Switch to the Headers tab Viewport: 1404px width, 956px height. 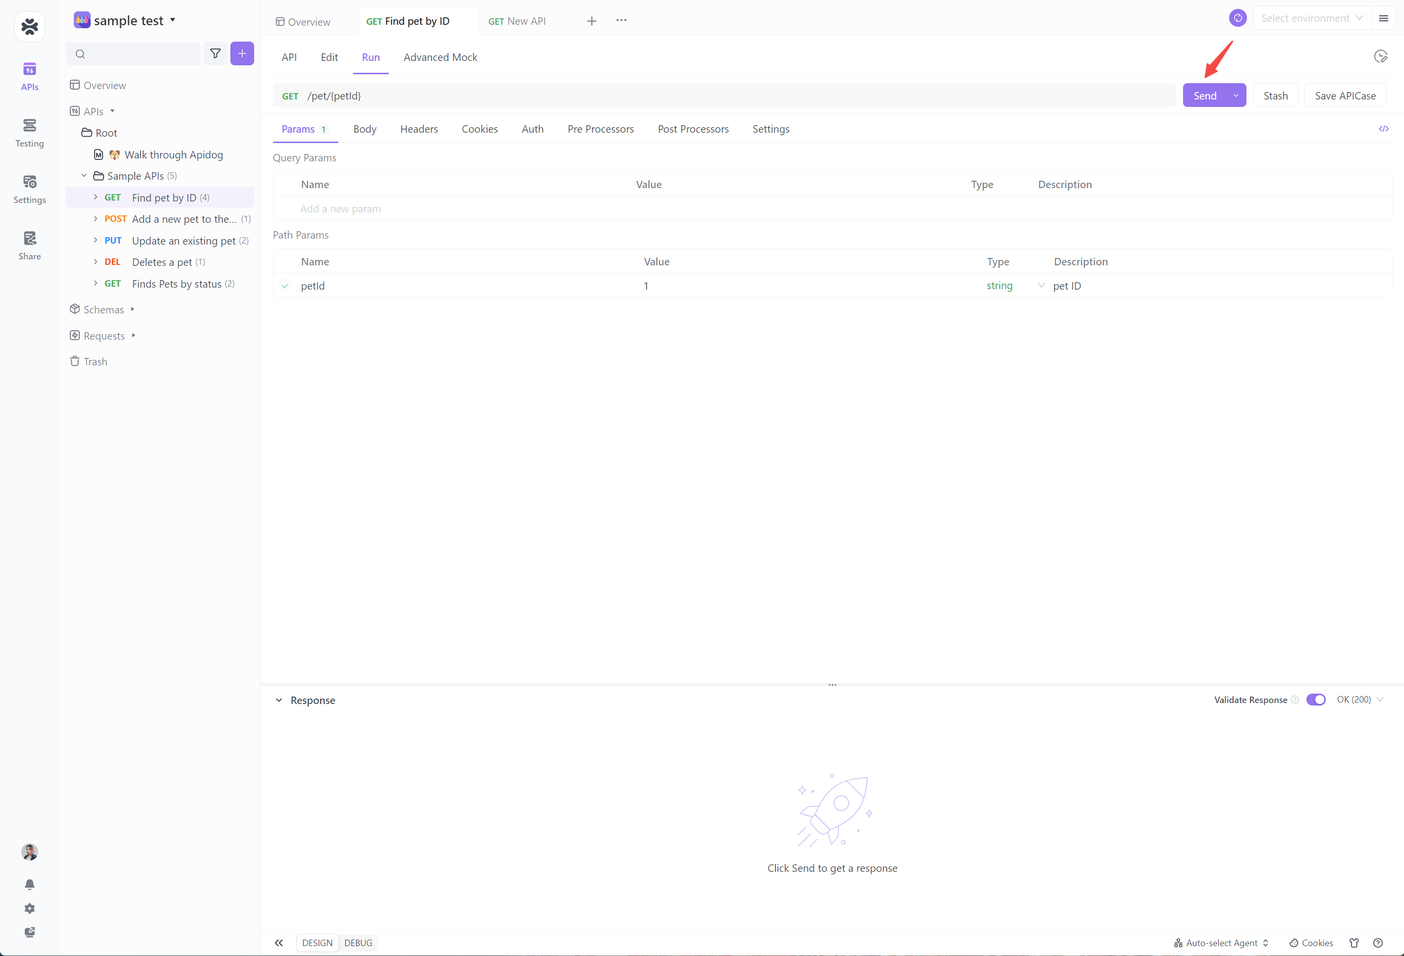[419, 129]
